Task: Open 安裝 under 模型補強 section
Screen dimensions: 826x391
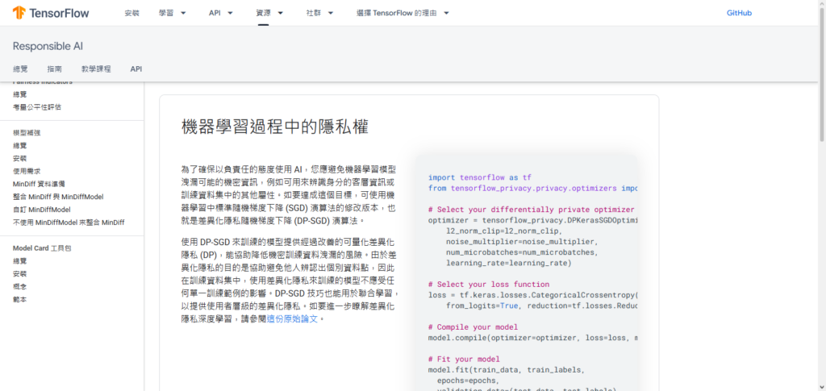Action: [19, 158]
